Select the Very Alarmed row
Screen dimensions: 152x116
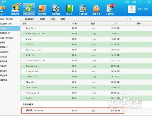click(86, 93)
